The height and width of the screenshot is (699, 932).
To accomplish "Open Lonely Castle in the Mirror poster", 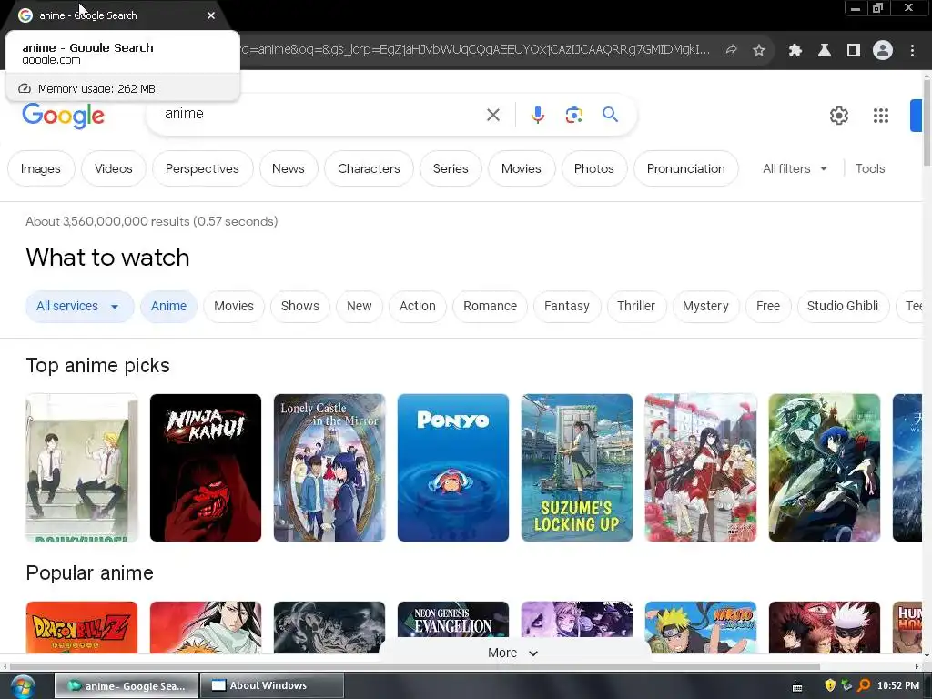I will click(329, 468).
